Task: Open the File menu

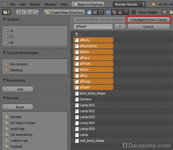Action: click(12, 4)
